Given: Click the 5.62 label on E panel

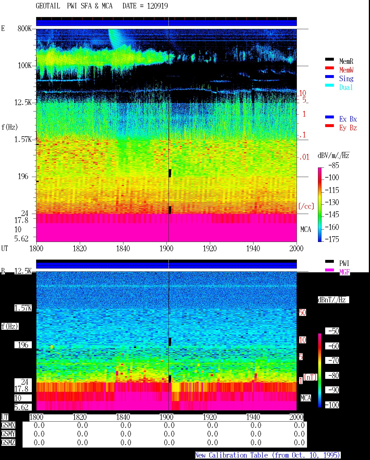Looking at the screenshot, I should pyautogui.click(x=21, y=239).
